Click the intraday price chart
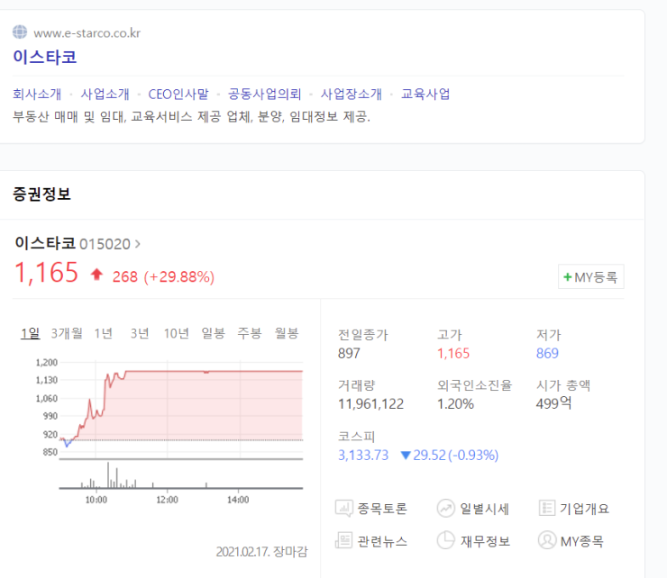 [181, 409]
